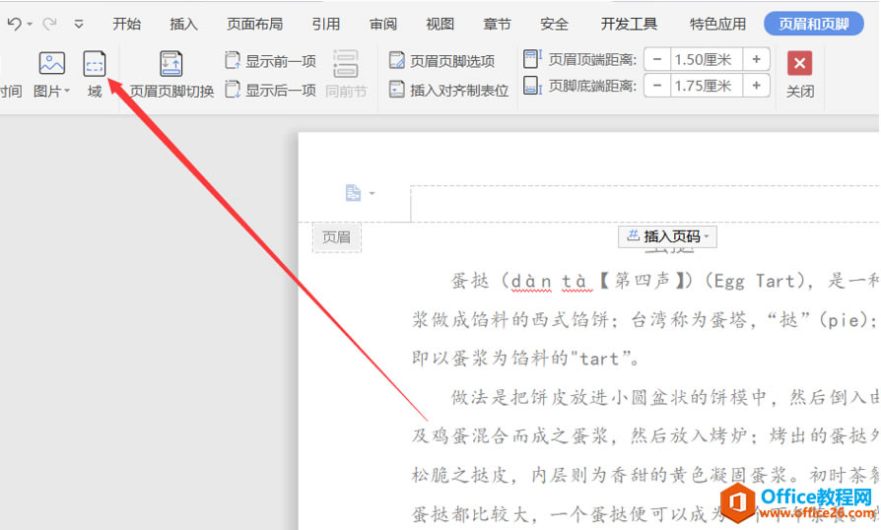This screenshot has width=881, height=530.
Task: Click the Redo arrow icon
Action: point(50,24)
